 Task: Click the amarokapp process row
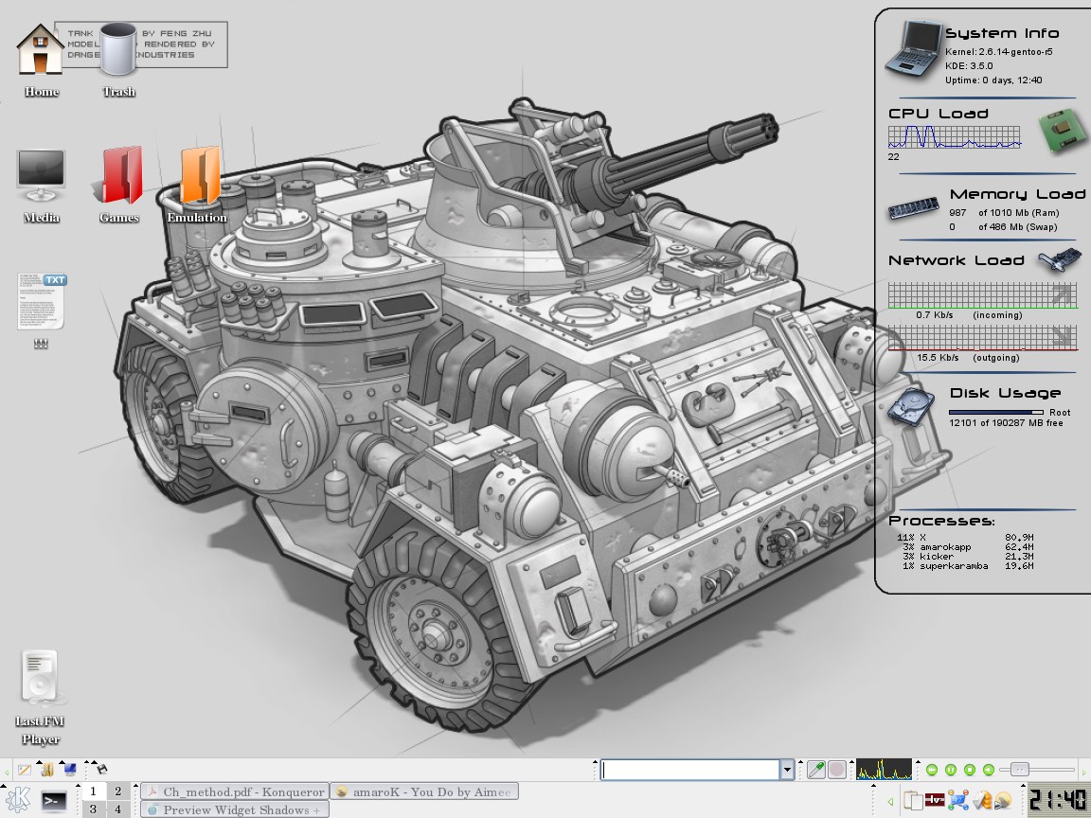[967, 546]
